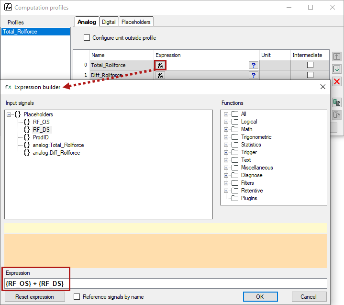
Task: Collapse the Placeholders tree node
Action: pos(9,114)
